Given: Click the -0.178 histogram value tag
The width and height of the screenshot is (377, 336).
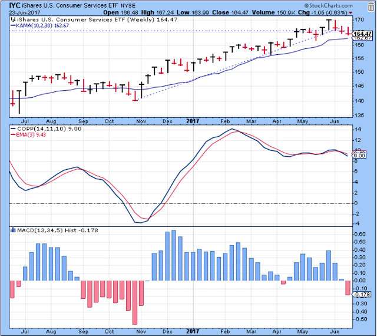Looking at the screenshot, I should click(362, 294).
